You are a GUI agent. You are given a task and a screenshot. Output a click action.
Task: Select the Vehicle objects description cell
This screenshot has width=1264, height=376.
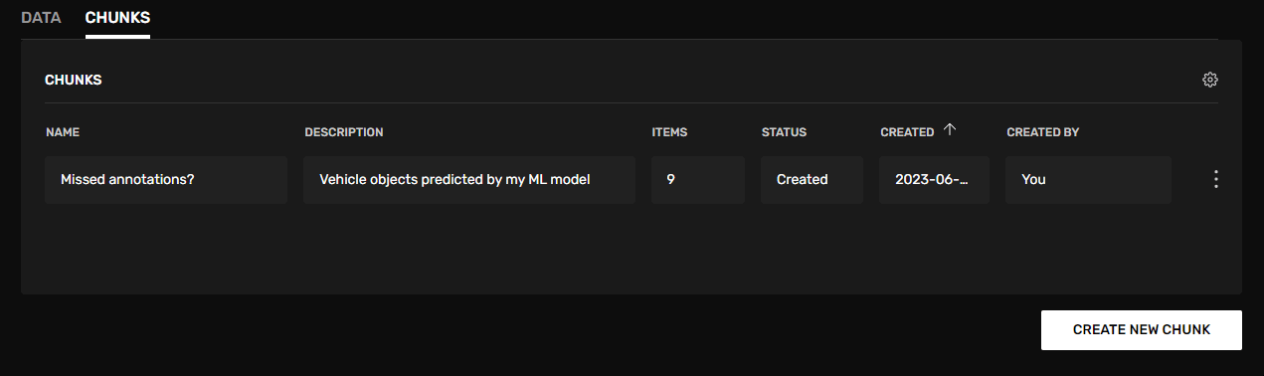tap(469, 180)
